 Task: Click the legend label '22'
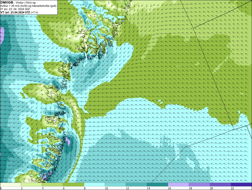click(x=232, y=188)
